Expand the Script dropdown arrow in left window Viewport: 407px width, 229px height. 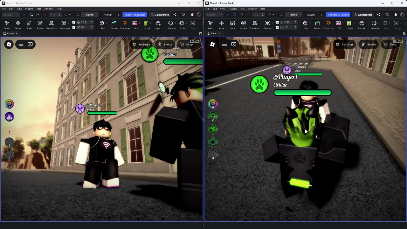coord(150,23)
